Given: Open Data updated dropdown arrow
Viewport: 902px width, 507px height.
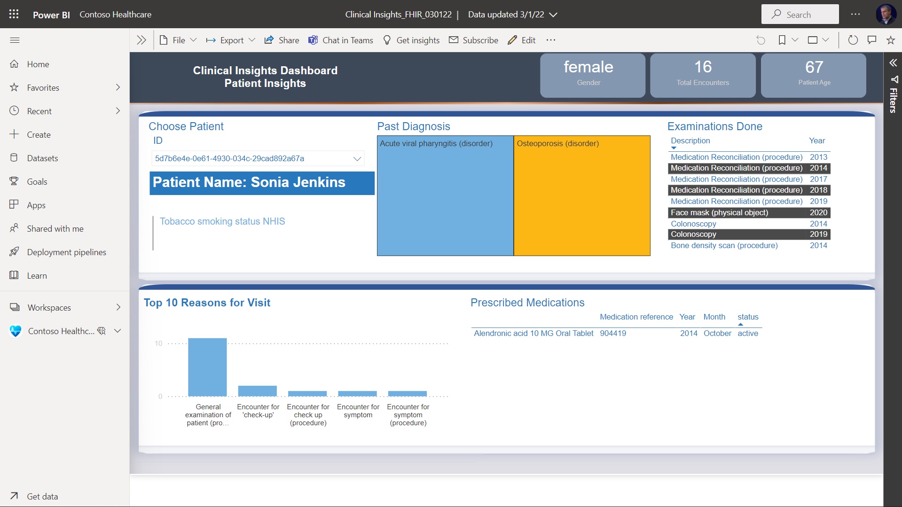Looking at the screenshot, I should [x=554, y=15].
